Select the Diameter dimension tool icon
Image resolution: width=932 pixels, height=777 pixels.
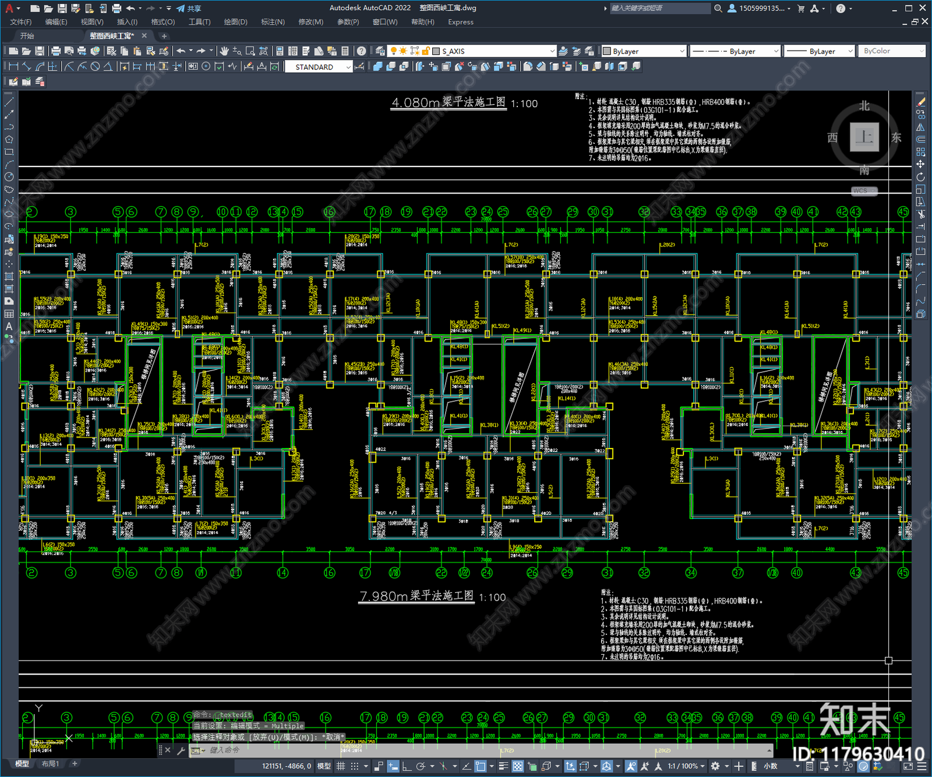point(95,66)
